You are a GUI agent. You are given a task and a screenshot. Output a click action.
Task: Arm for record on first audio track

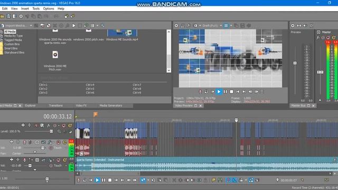tap(24, 142)
